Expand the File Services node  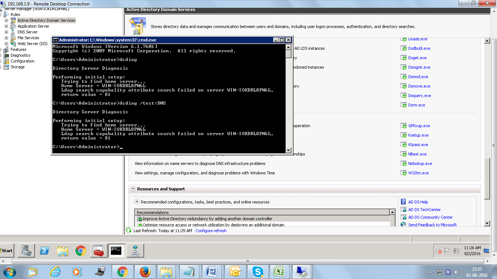coord(6,38)
